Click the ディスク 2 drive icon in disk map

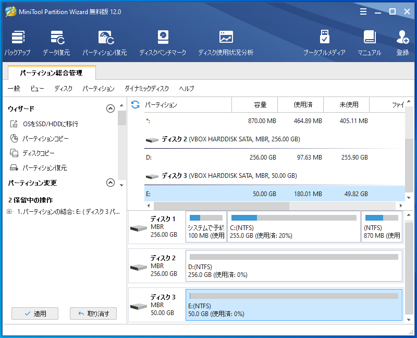click(x=139, y=267)
